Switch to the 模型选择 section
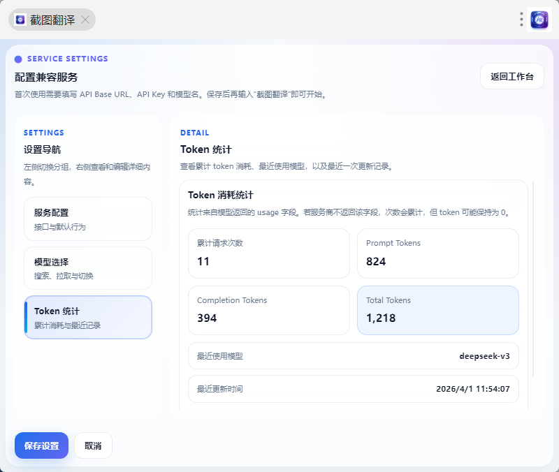 [x=88, y=268]
